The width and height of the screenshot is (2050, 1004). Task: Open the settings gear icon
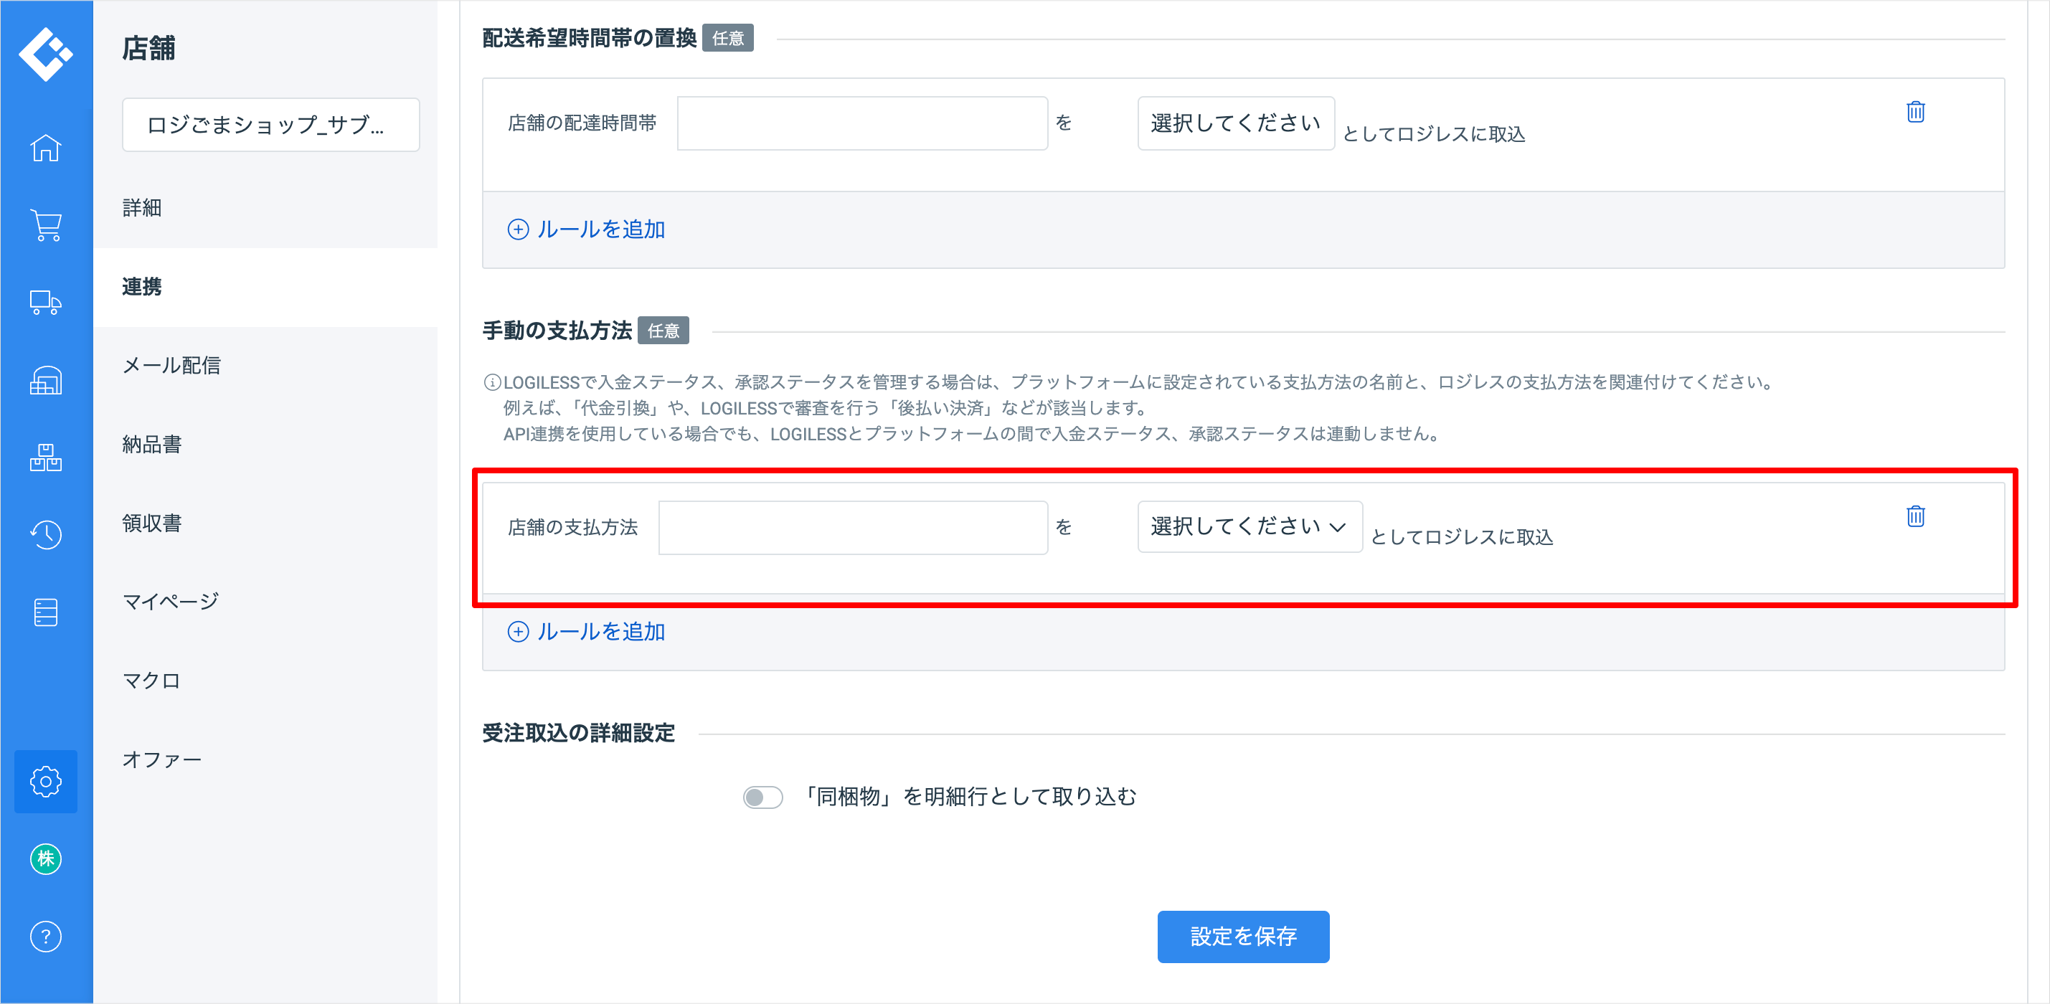coord(45,781)
